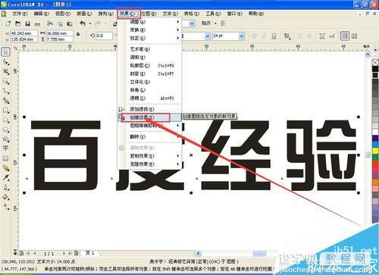The height and width of the screenshot is (275, 379).
Task: Select the Basic Shapes tool
Action: [5, 139]
